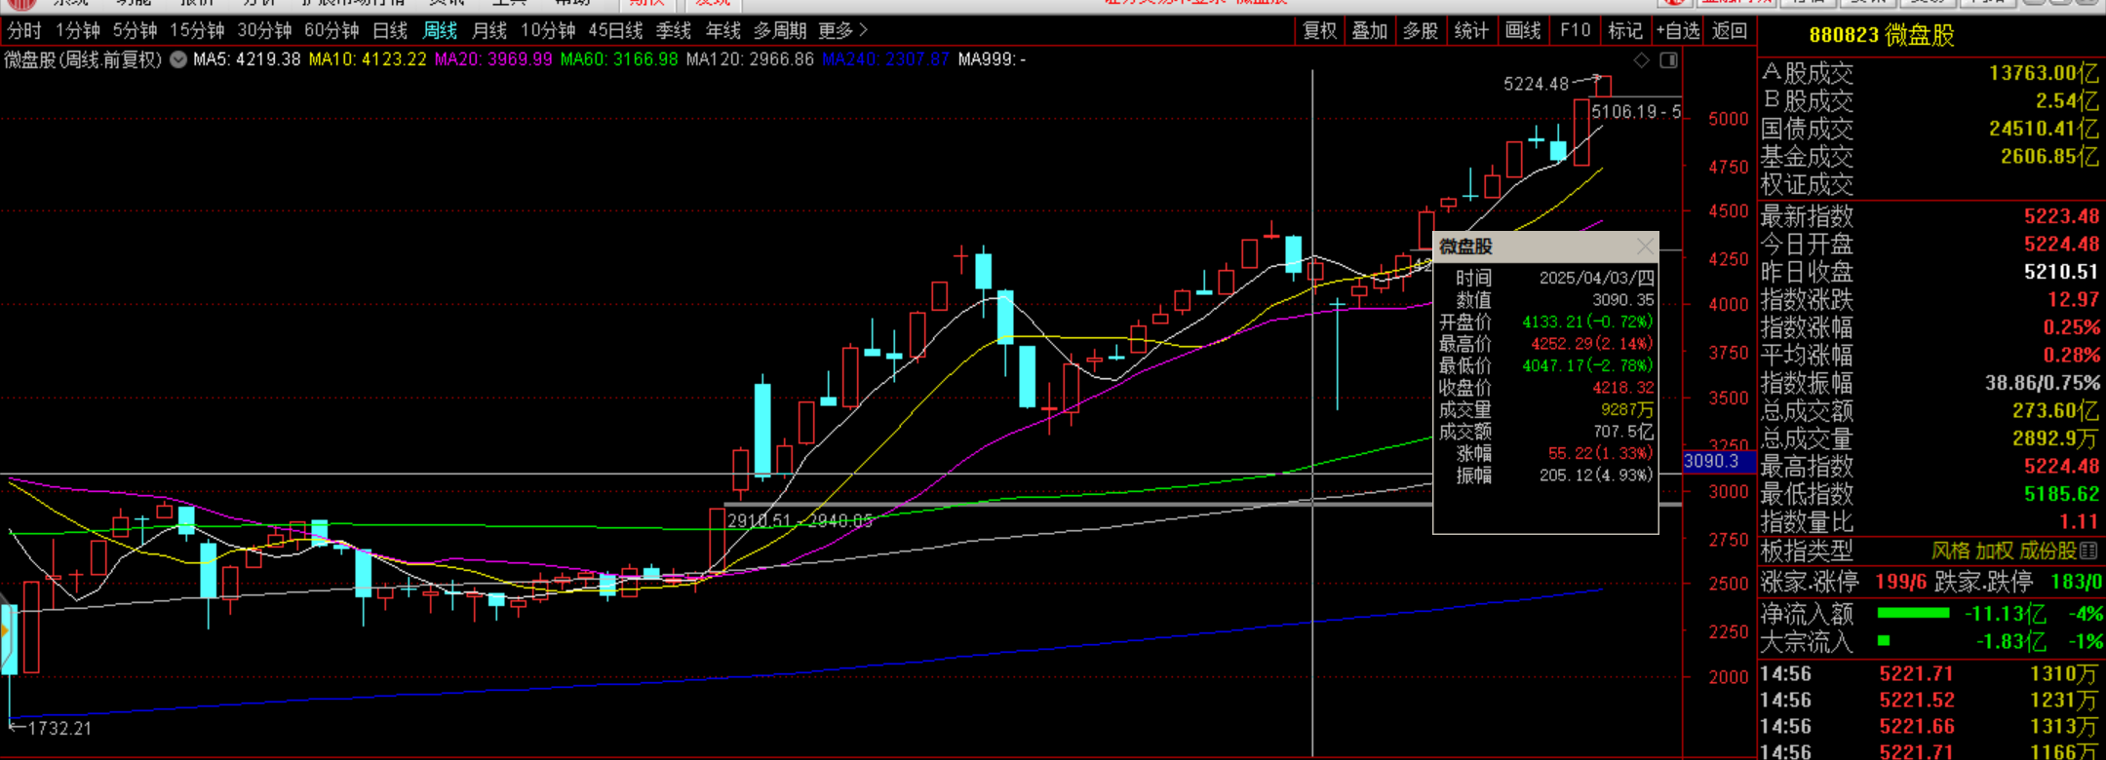Click the MA5: 4219.38 indicator label

(x=247, y=59)
